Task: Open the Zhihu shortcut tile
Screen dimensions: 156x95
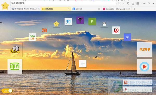Action: tap(68, 21)
